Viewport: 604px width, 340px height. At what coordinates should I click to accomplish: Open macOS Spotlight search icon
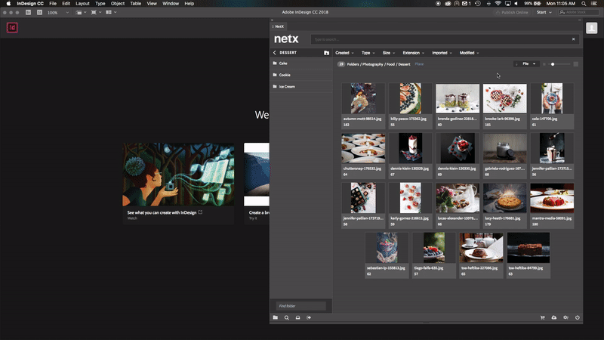[584, 4]
